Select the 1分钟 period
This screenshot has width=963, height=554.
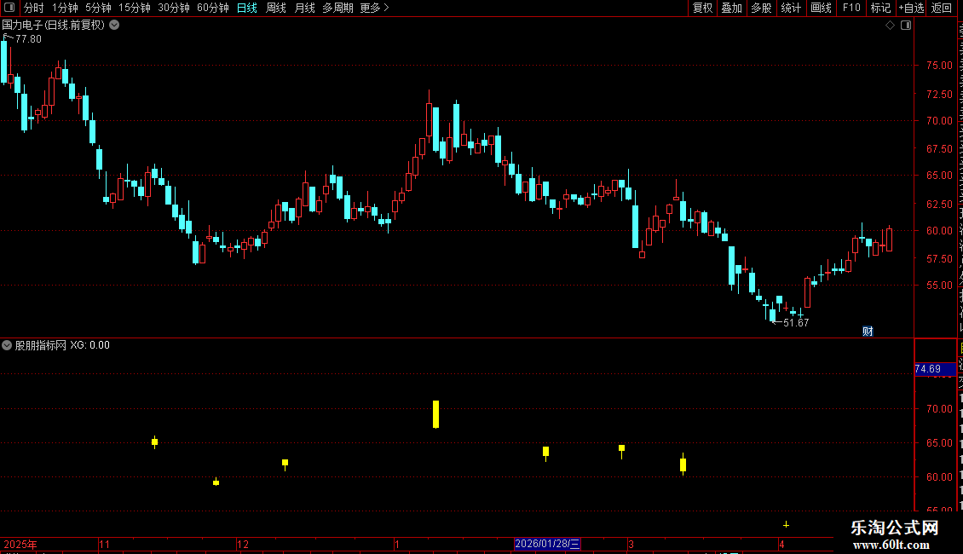[65, 8]
